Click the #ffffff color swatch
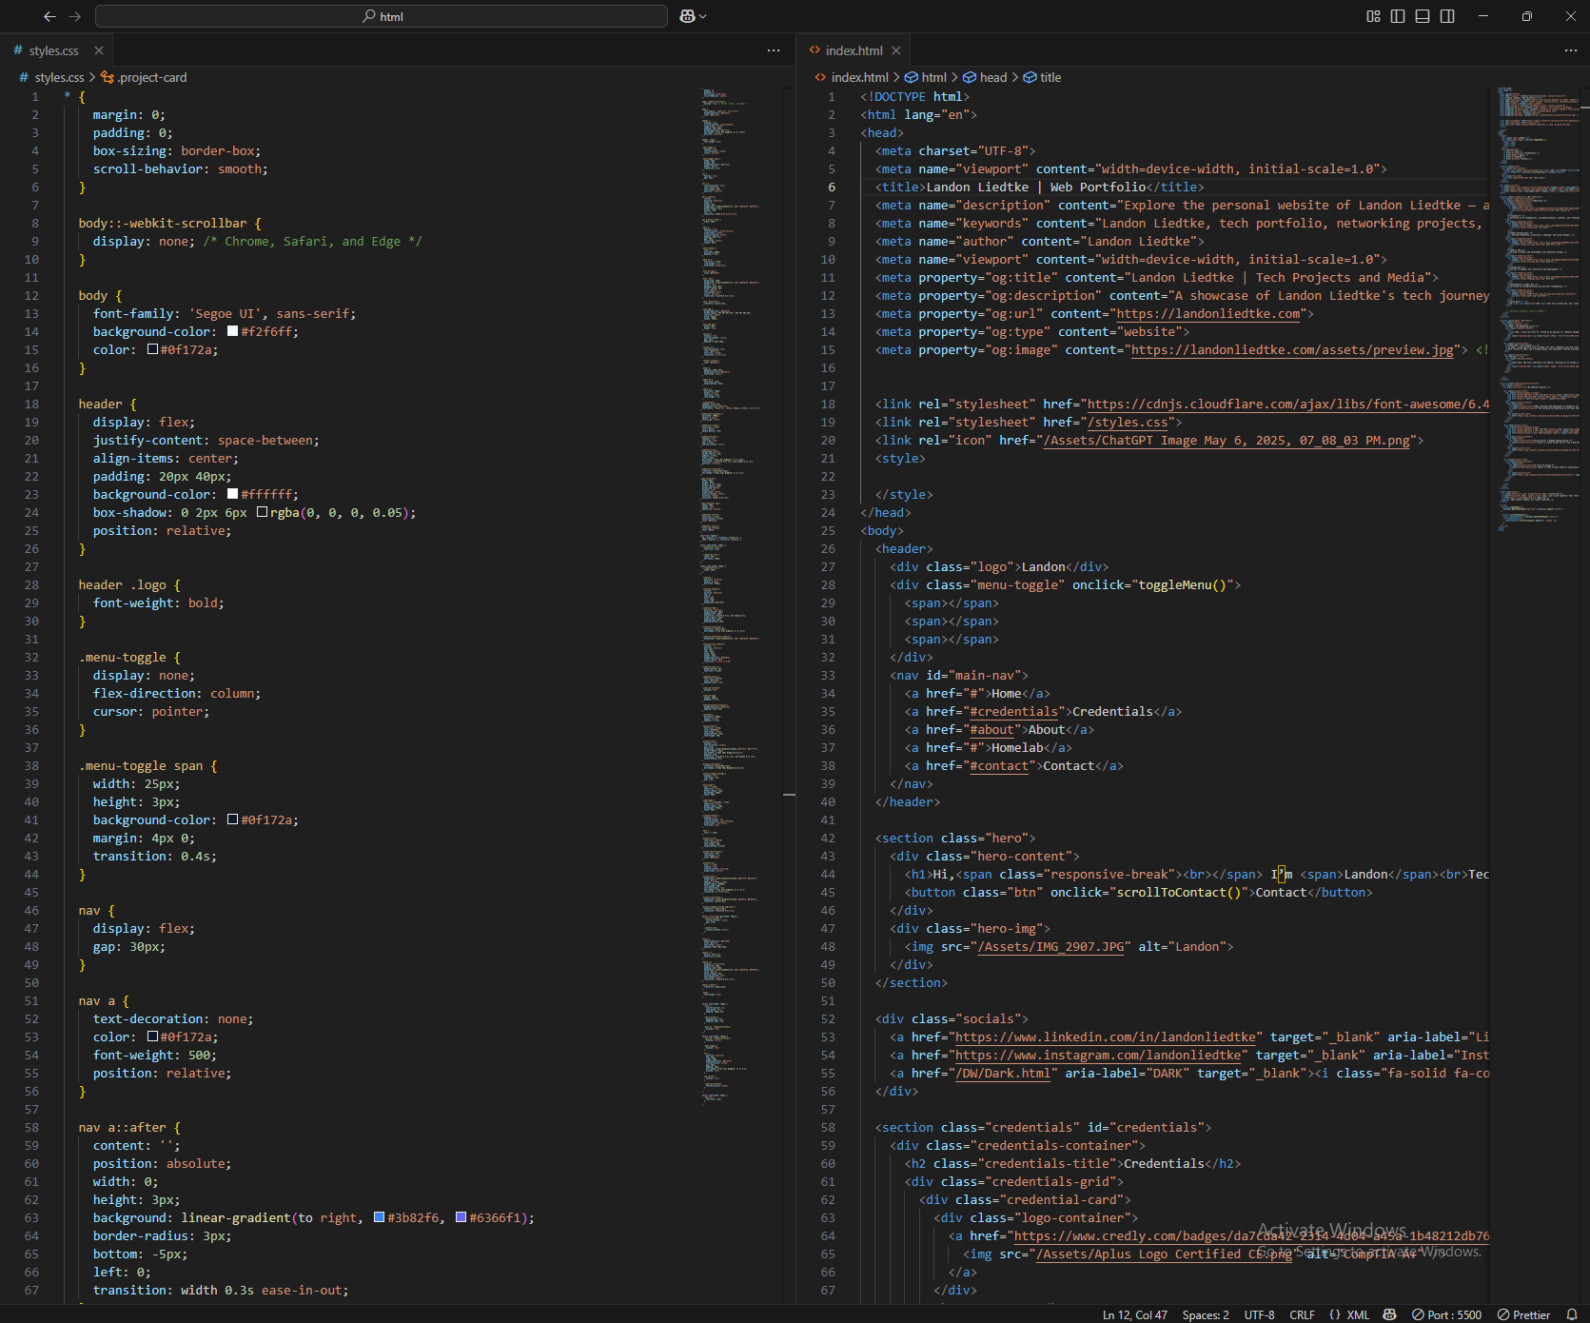 coord(232,494)
